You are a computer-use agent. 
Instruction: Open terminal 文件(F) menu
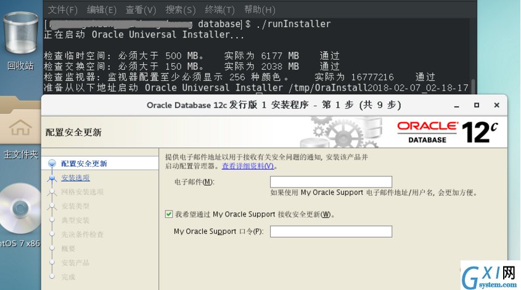coord(62,10)
